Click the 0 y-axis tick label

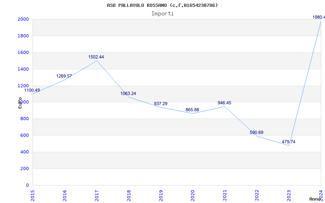coord(27,186)
